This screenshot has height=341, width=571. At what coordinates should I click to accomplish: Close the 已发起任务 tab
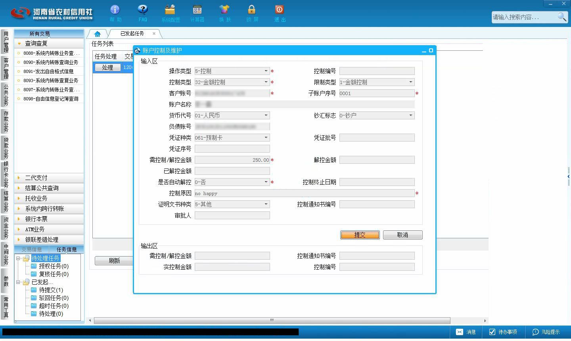pyautogui.click(x=154, y=34)
